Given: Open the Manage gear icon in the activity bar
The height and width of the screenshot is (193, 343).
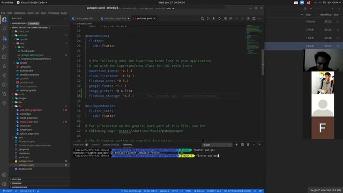Looking at the screenshot, I should coord(4,184).
